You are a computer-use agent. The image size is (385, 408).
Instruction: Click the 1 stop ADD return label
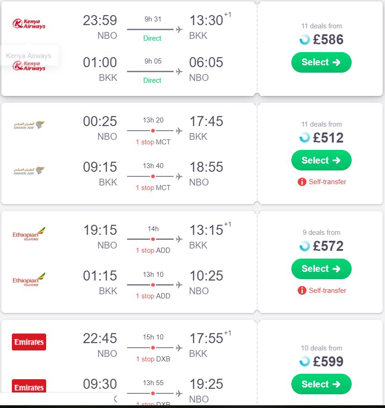(153, 296)
